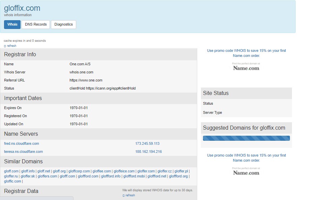Image resolution: width=326 pixels, height=200 pixels.
Task: Open similar domain gloffer.com
Action: coord(146,171)
